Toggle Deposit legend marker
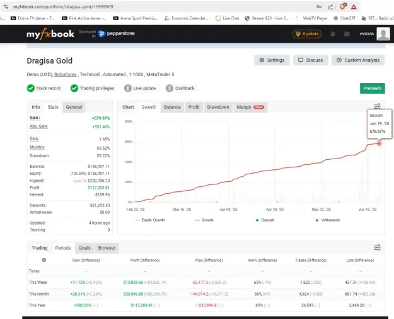Screen dimensions: 394x319 265,220
